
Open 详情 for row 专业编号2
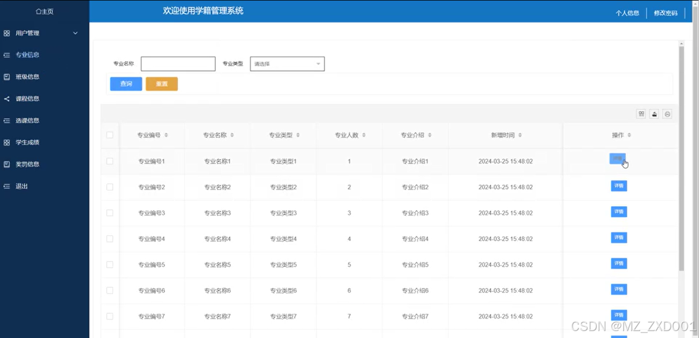[619, 186]
